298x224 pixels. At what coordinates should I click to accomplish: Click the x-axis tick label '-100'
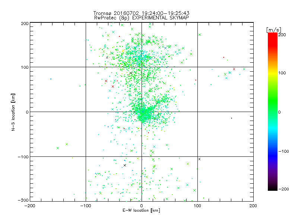(x=86, y=206)
